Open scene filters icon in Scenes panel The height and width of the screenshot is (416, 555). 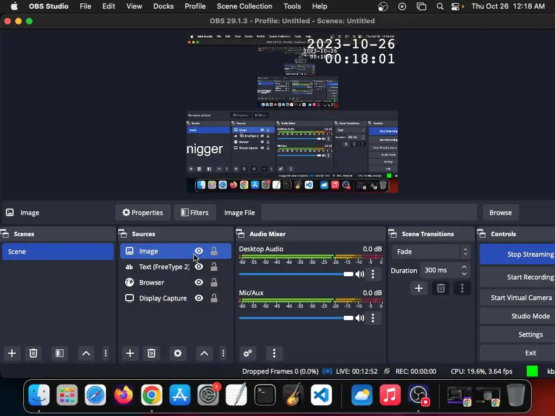tap(60, 353)
